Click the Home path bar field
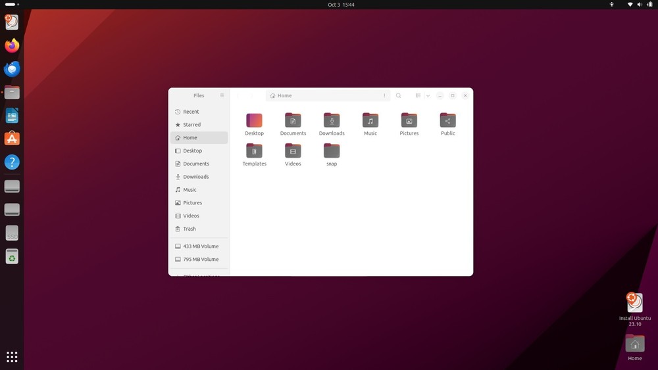658x370 pixels. pos(328,95)
